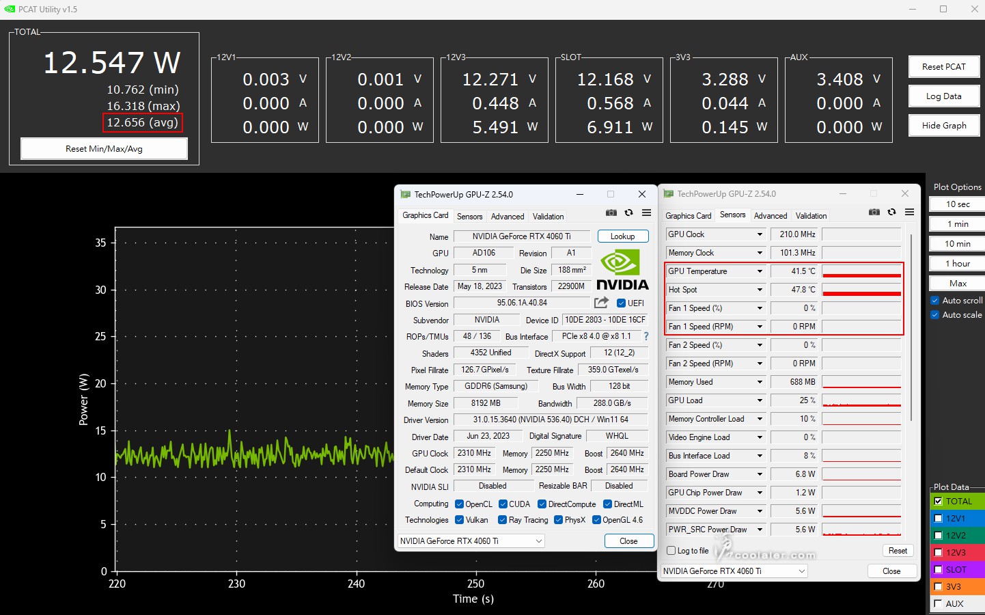Click Reset Min/Max/Avg button
The width and height of the screenshot is (985, 615).
click(104, 149)
